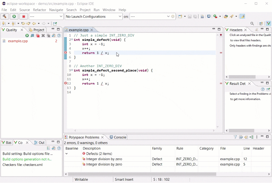The width and height of the screenshot is (272, 183).
Task: Run program using green play icon in toolbar
Action: [x=14, y=17]
